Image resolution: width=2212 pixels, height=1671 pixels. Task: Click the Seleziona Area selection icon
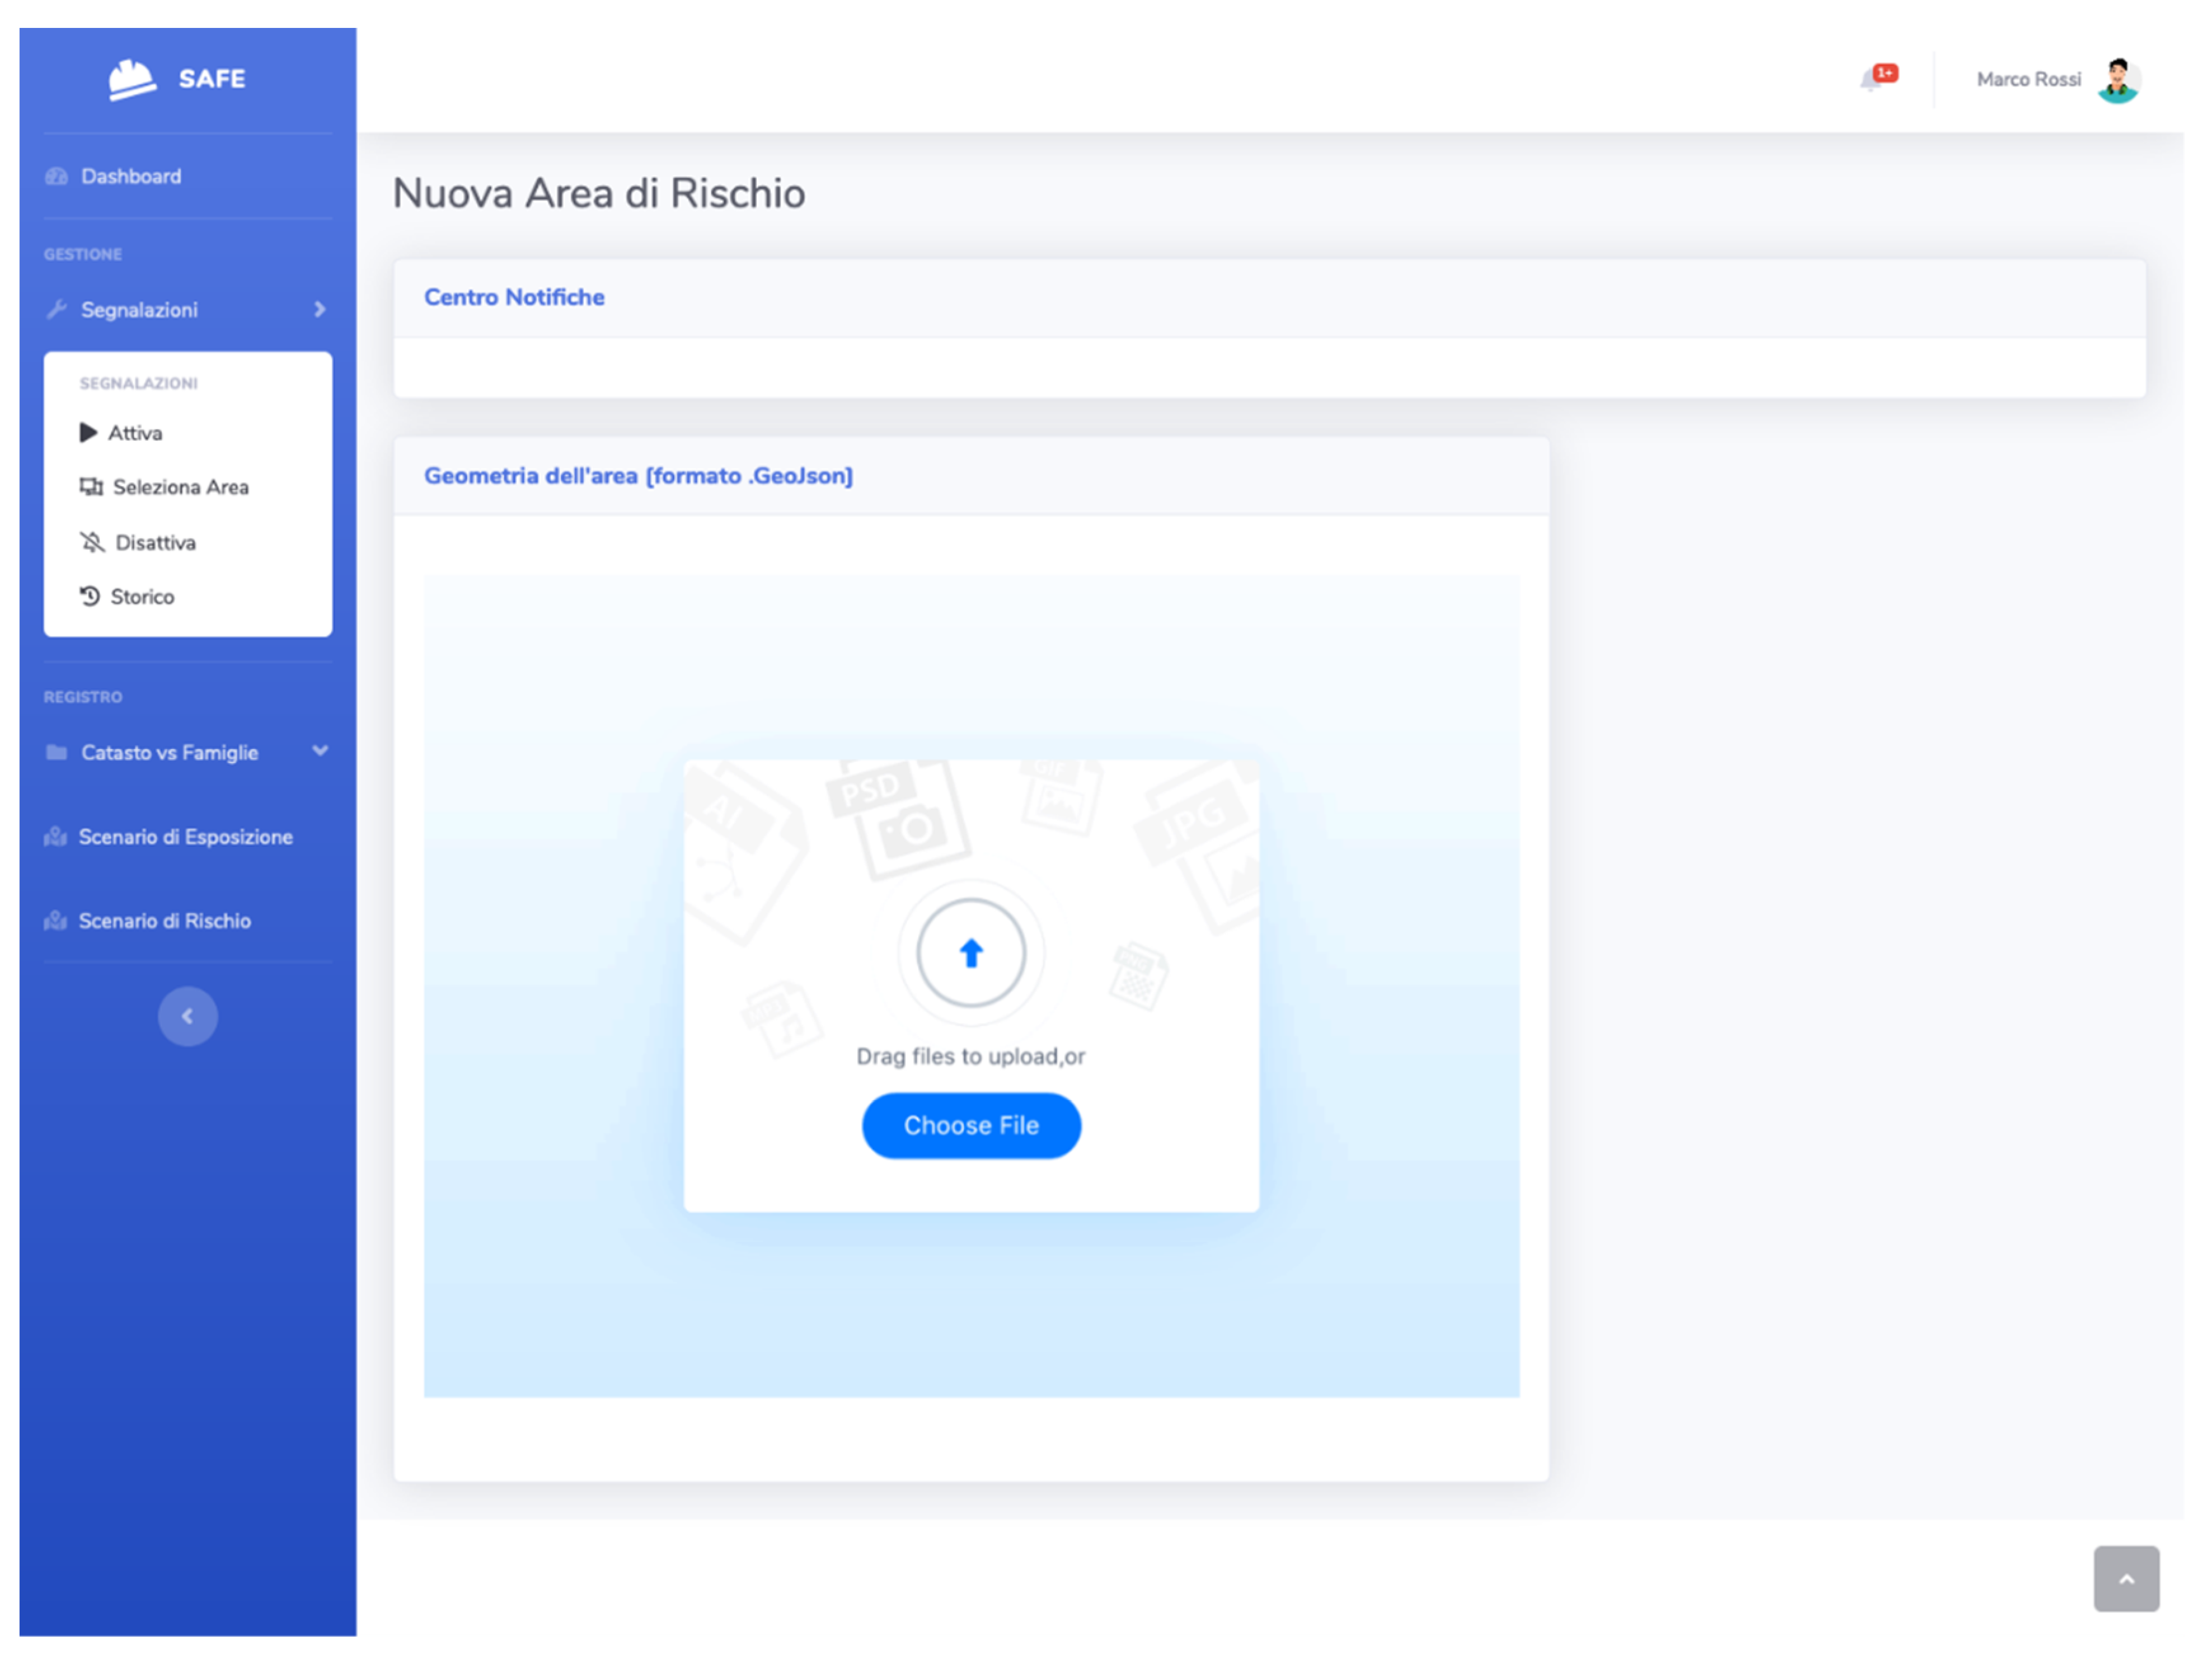pos(91,487)
